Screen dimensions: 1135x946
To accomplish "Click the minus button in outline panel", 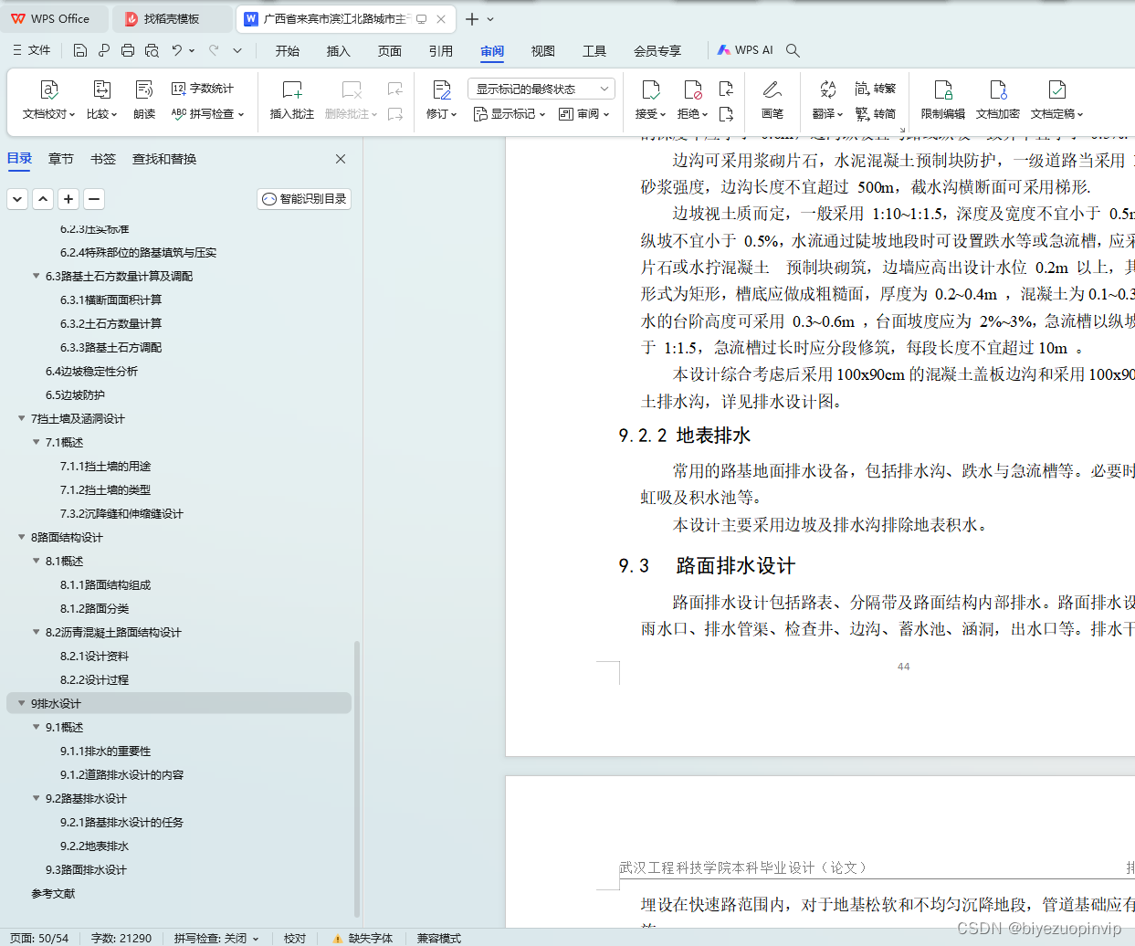I will click(x=94, y=198).
